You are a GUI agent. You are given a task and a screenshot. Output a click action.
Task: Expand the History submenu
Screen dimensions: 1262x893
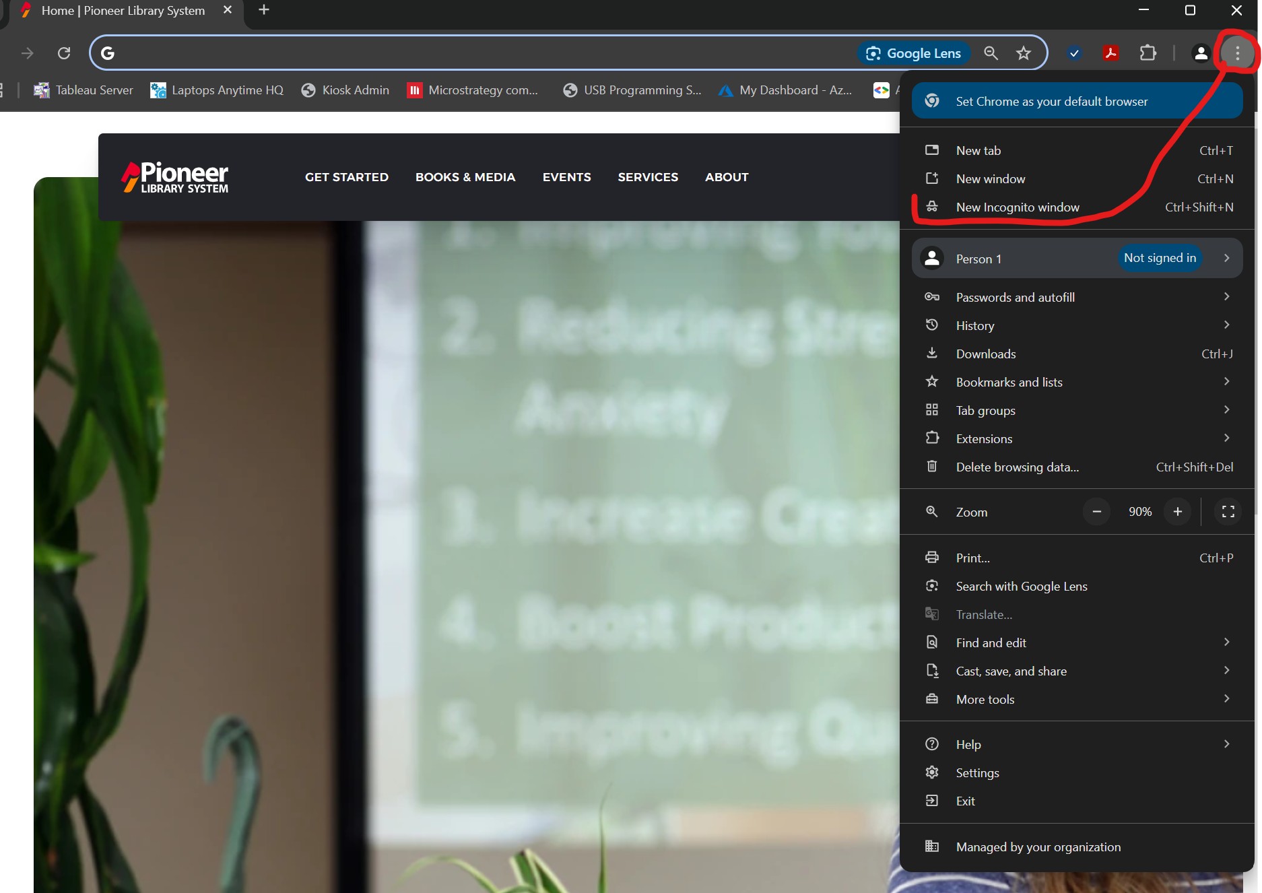[x=1076, y=325]
